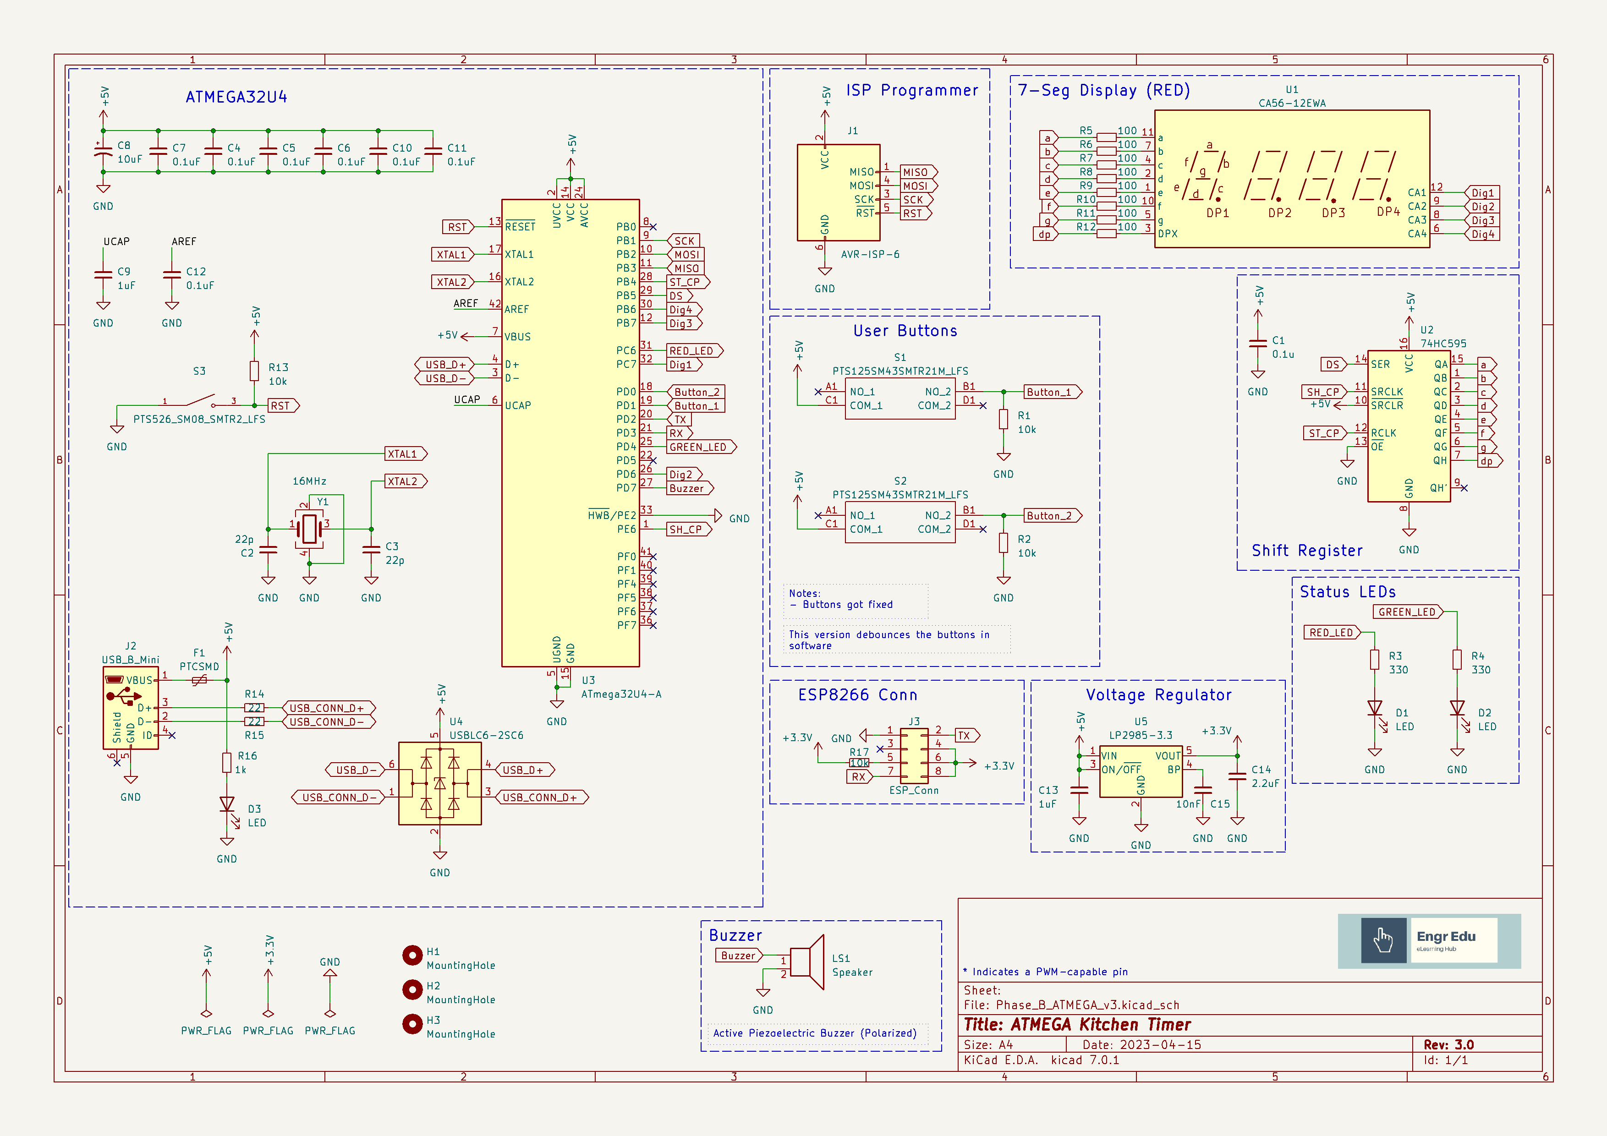Click the 74HC595 shift register U2 body

[x=1408, y=427]
